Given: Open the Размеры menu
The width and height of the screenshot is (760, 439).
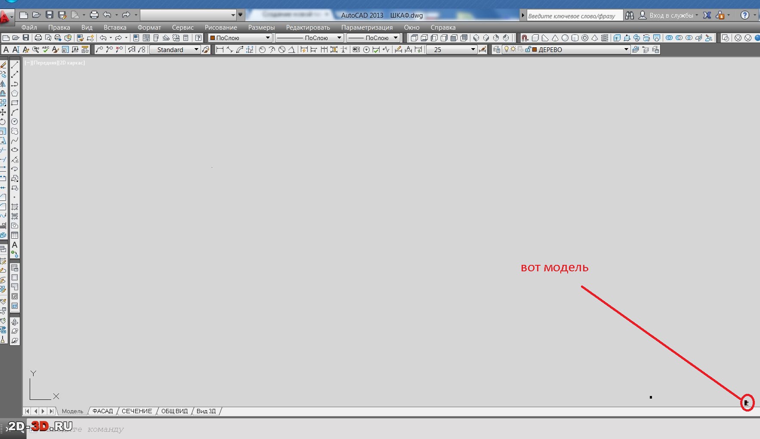Looking at the screenshot, I should coord(261,27).
